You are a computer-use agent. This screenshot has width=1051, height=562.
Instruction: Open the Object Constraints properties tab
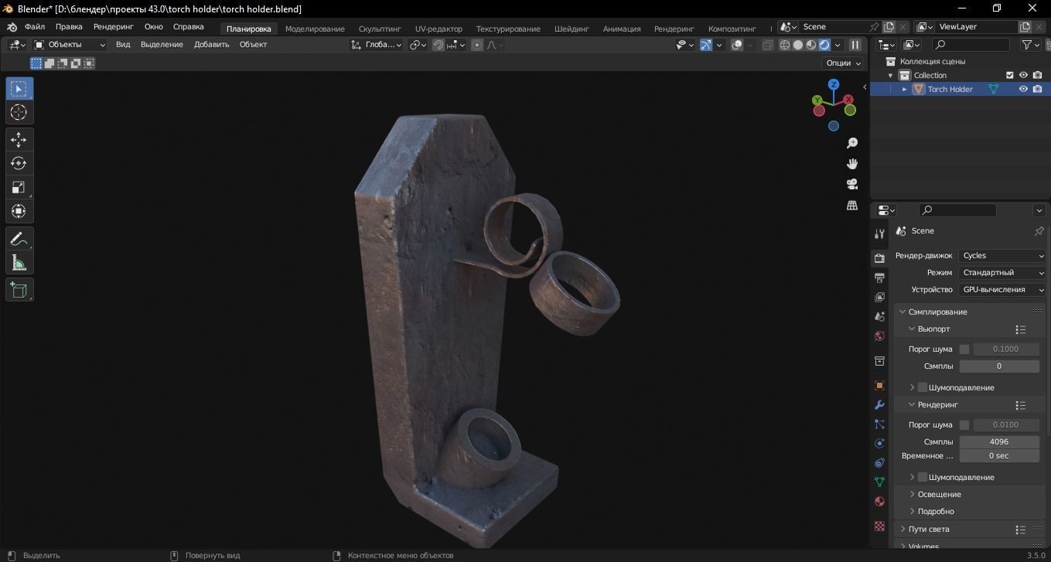[x=879, y=463]
